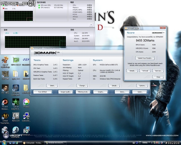The image size is (181, 145).
Task: Click the usage graph at the top of NVIDIA Monitor
Action: (18, 16)
